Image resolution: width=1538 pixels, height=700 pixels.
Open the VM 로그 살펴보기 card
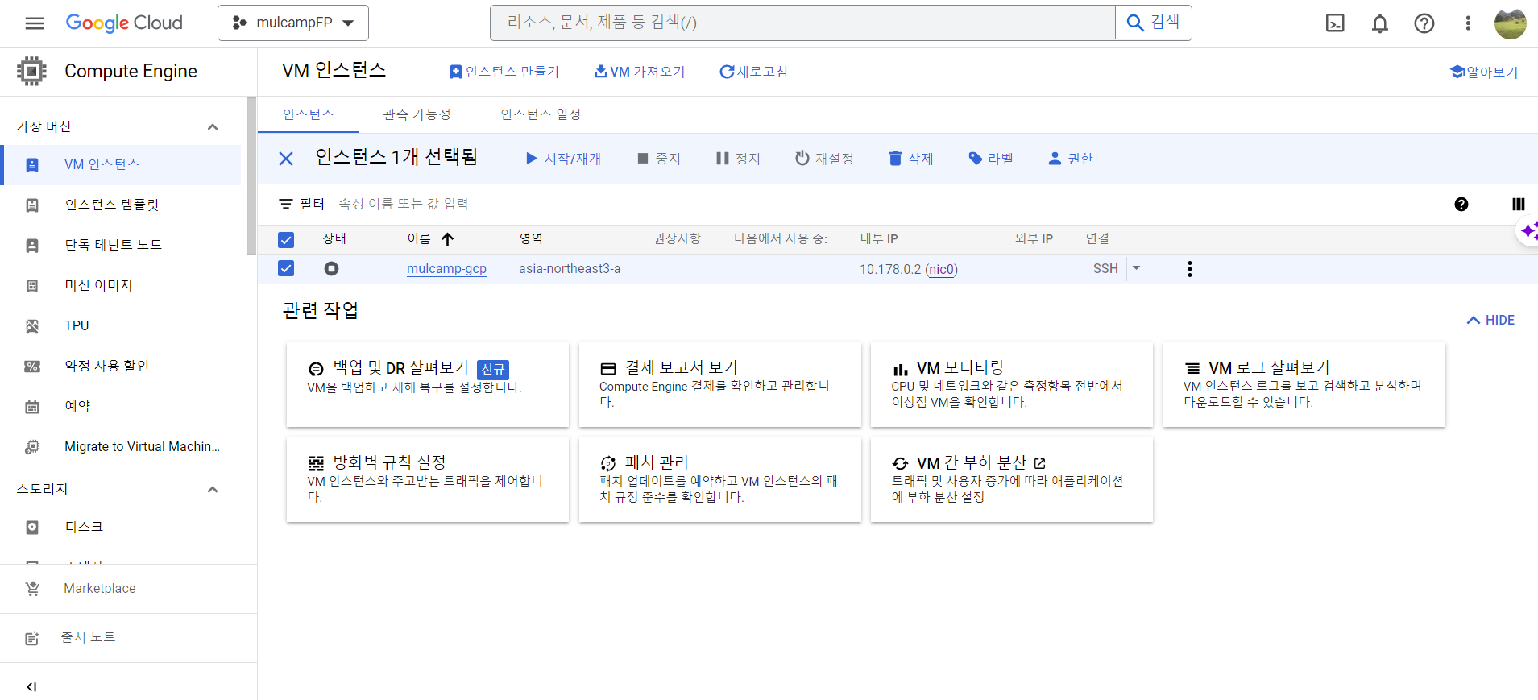[1304, 384]
